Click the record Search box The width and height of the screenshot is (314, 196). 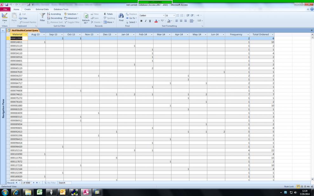point(64,183)
